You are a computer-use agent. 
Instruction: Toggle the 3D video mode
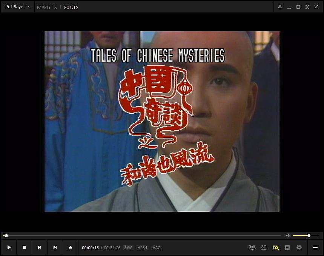[264, 247]
